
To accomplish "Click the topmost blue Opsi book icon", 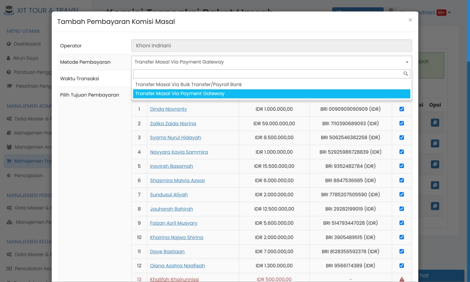I will coord(435,123).
